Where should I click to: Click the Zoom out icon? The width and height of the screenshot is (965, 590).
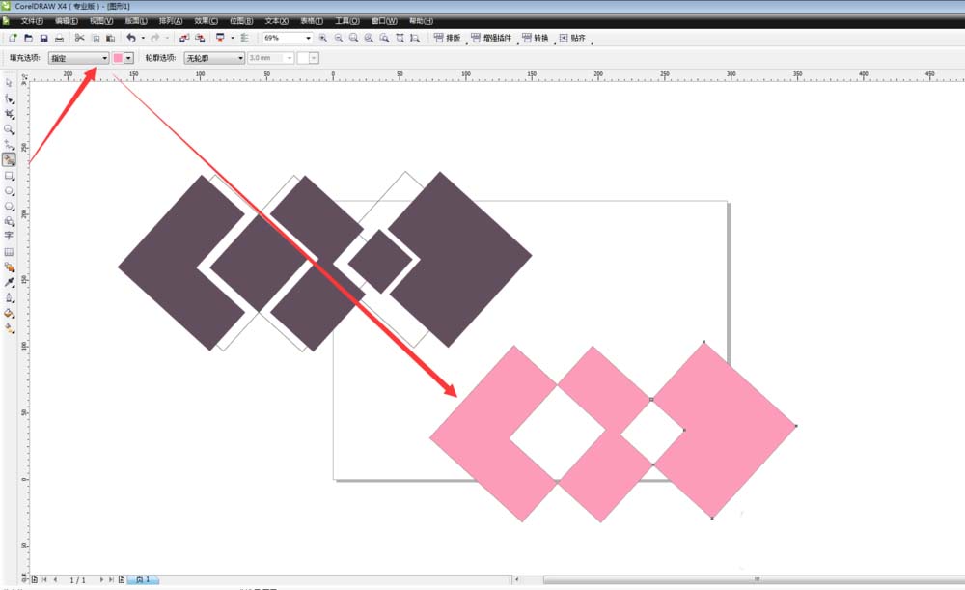(x=339, y=38)
